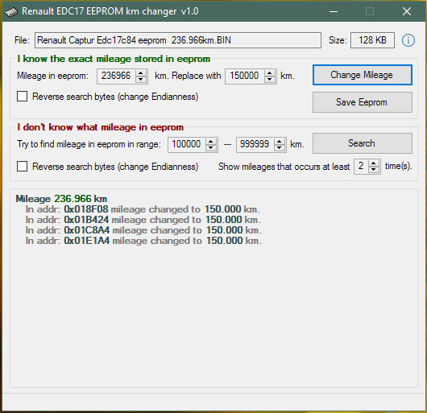This screenshot has width=427, height=413.
Task: Click the chip app icon in title bar
Action: pyautogui.click(x=11, y=12)
